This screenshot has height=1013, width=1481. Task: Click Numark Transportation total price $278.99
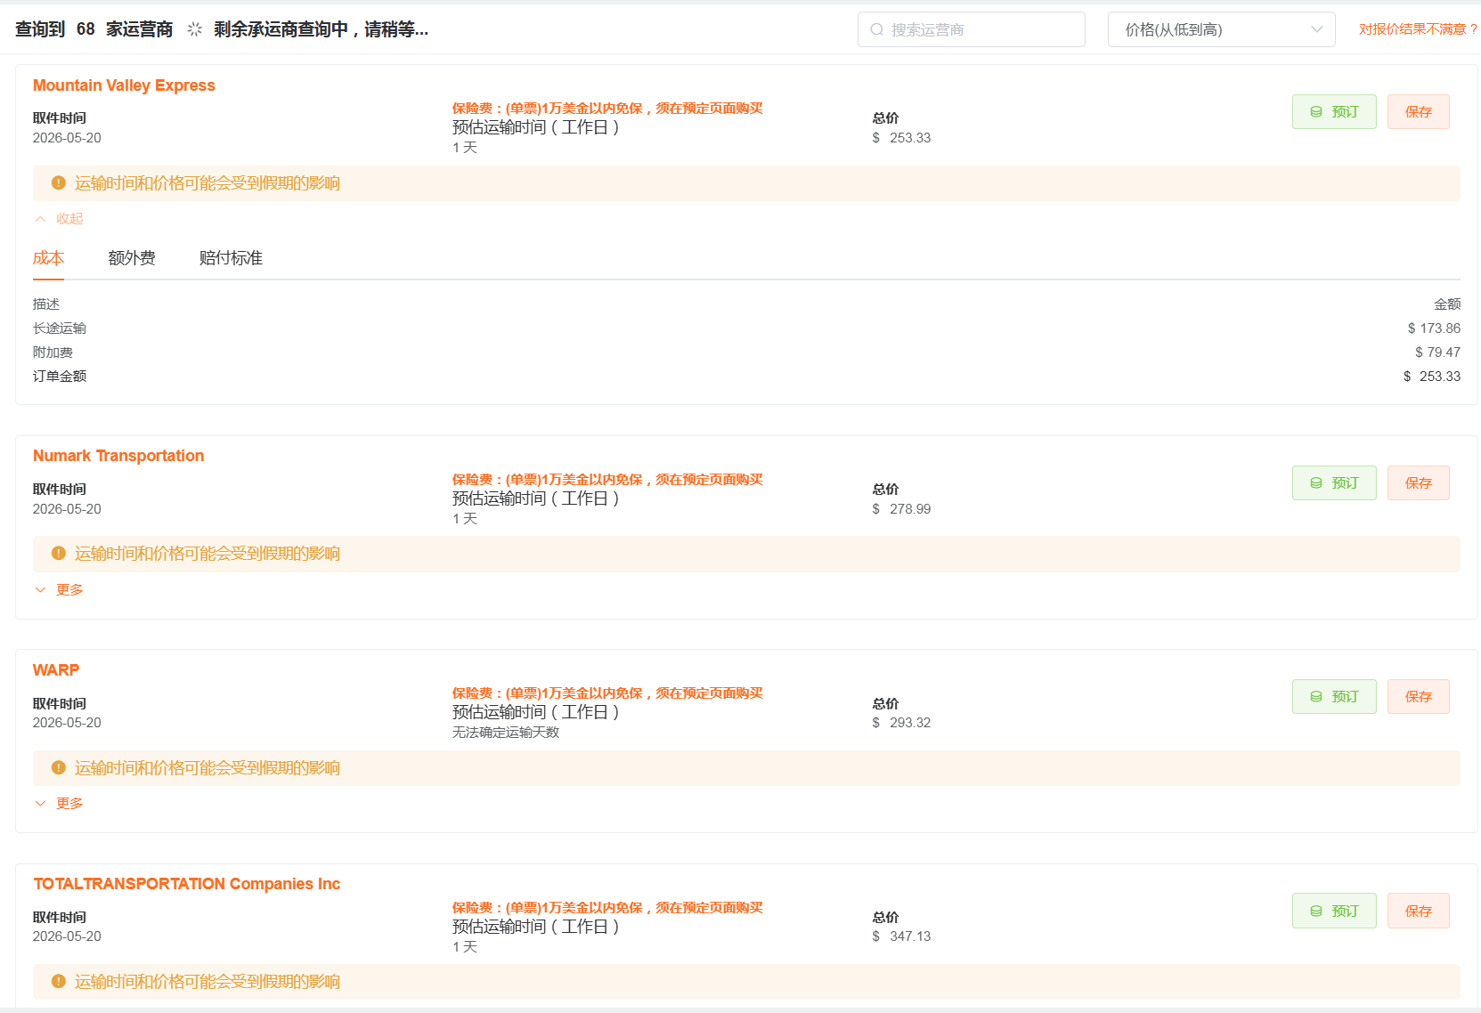901,509
